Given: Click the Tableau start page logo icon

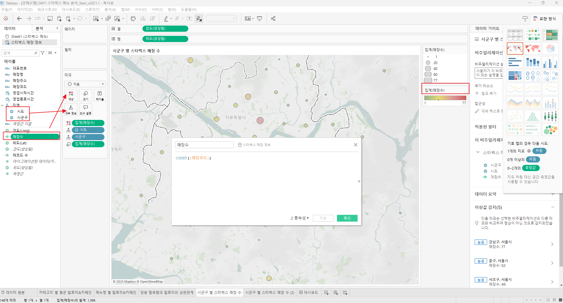Looking at the screenshot, I should coord(6,19).
